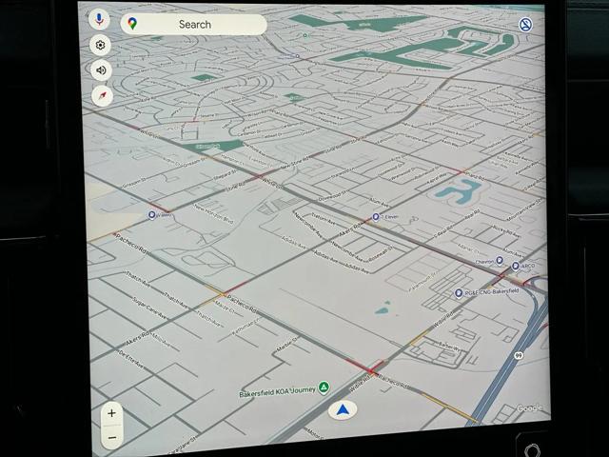
Task: Select the ARCO gas station marker
Action: click(x=516, y=266)
